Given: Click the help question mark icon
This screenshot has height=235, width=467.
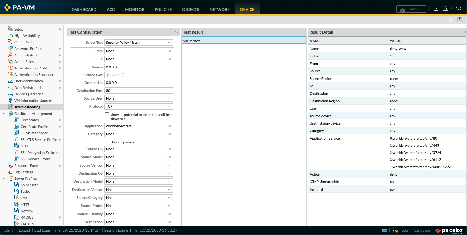Looking at the screenshot, I should [x=459, y=20].
